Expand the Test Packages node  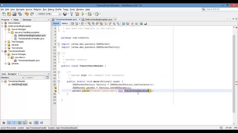point(6,42)
